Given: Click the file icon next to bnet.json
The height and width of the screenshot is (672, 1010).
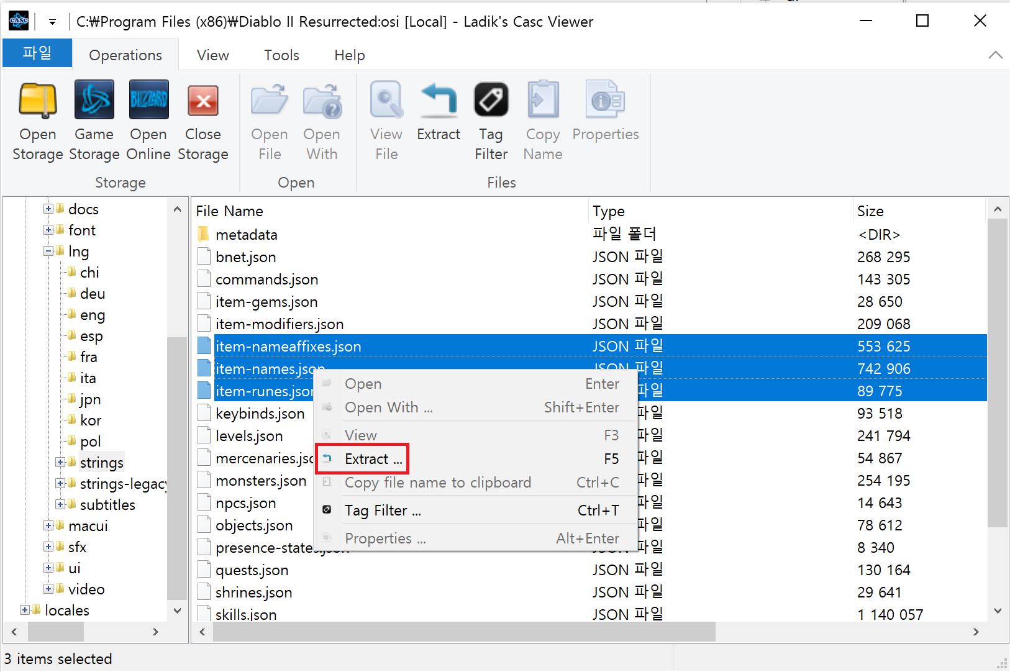Looking at the screenshot, I should pyautogui.click(x=203, y=257).
